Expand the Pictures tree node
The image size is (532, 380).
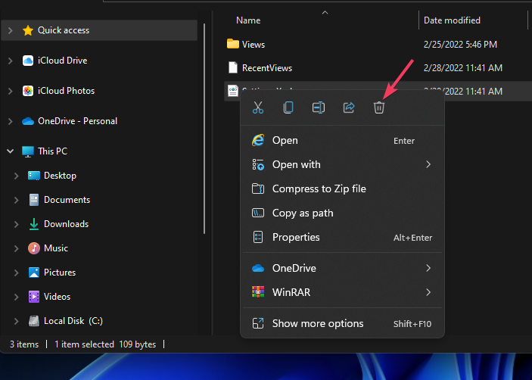(17, 273)
